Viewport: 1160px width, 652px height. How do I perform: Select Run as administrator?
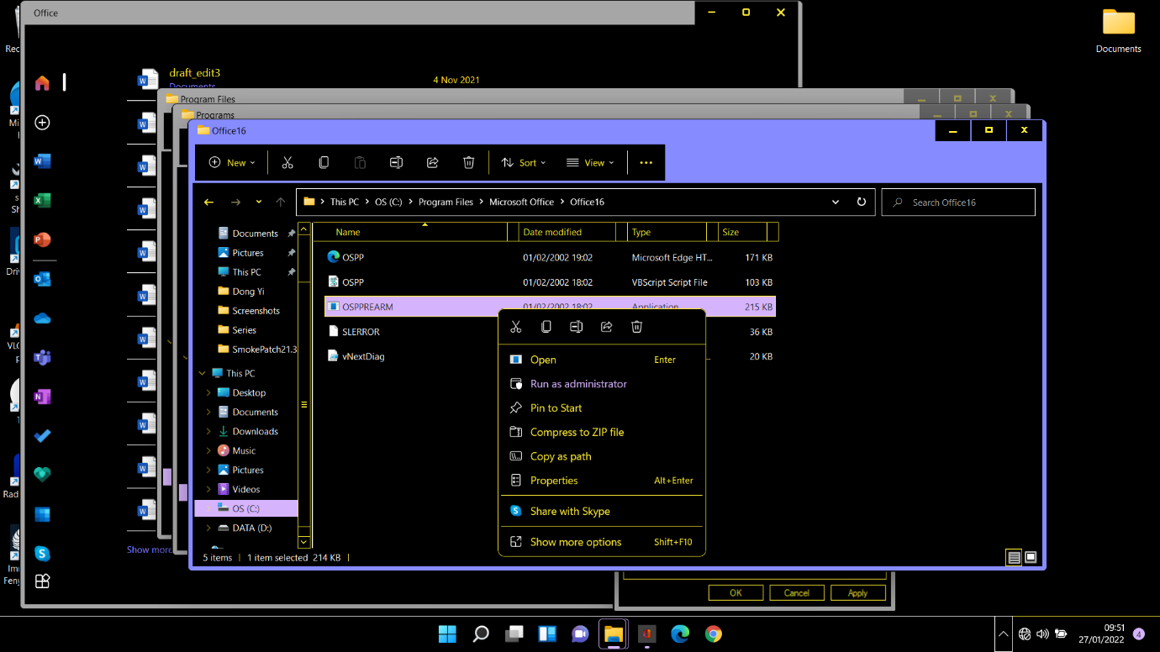tap(578, 384)
